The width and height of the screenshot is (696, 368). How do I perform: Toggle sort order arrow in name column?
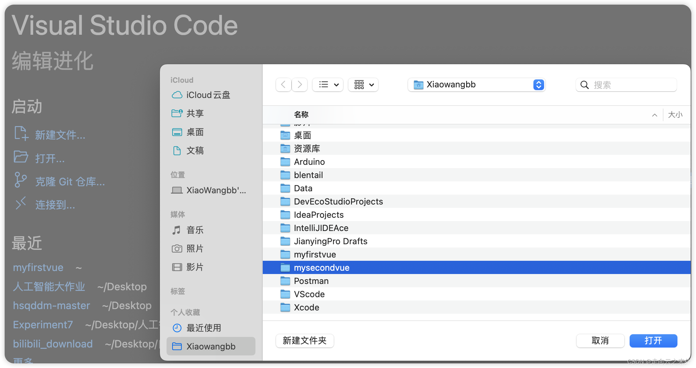coord(654,115)
